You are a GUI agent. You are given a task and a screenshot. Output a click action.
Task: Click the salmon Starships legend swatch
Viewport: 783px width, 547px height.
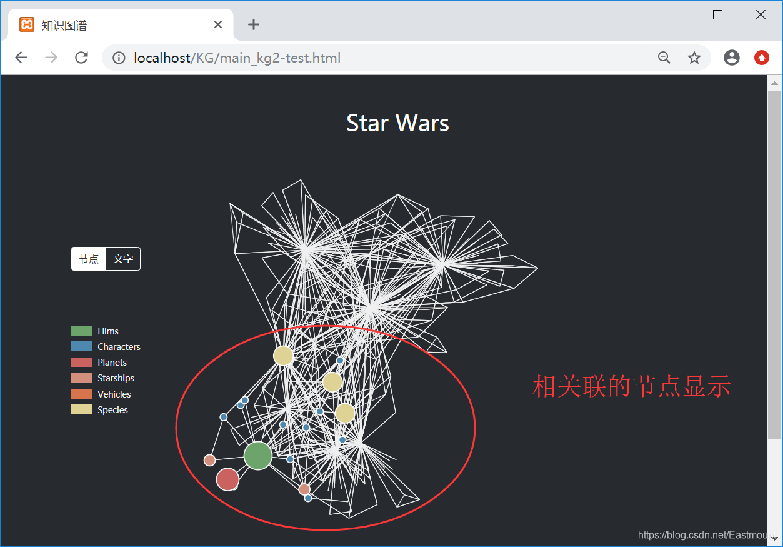tap(81, 378)
